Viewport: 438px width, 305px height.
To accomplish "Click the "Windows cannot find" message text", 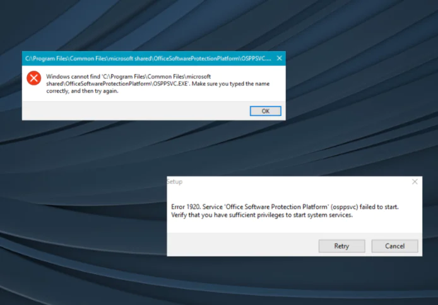I will click(x=158, y=84).
